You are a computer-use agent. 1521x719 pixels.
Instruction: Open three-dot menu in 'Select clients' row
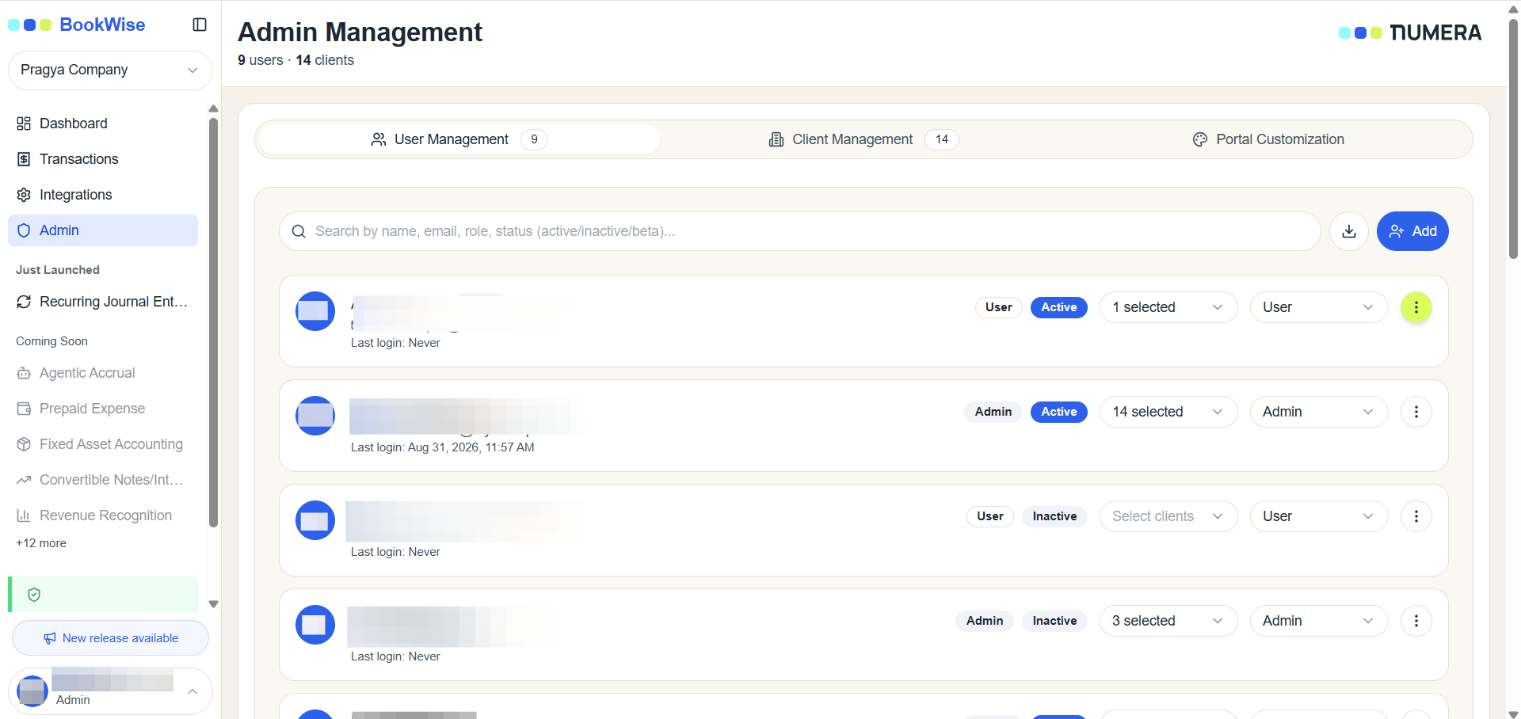click(x=1416, y=516)
